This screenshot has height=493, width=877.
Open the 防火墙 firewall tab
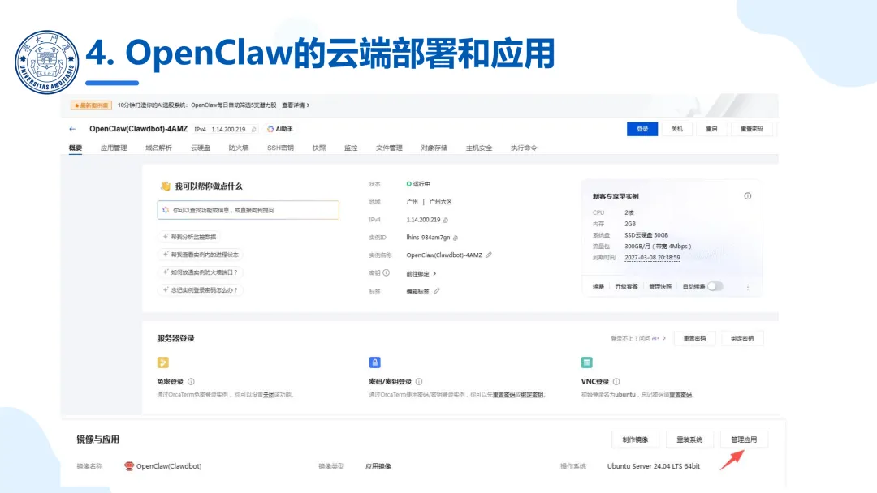click(239, 148)
